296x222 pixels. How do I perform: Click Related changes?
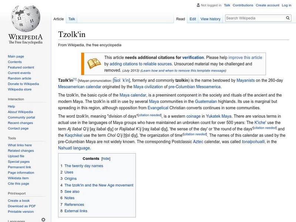21,151
